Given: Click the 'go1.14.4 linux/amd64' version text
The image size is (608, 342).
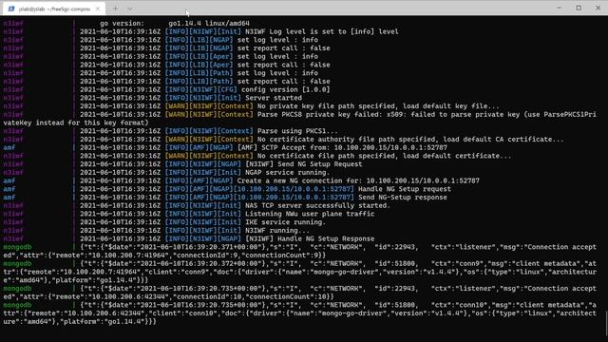Looking at the screenshot, I should (209, 23).
